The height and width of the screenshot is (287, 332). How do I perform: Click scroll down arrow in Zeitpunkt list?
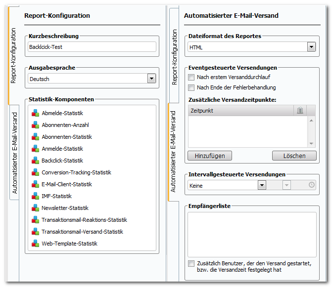coord(311,143)
